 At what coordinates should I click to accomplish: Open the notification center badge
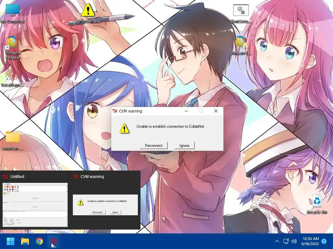[324, 241]
